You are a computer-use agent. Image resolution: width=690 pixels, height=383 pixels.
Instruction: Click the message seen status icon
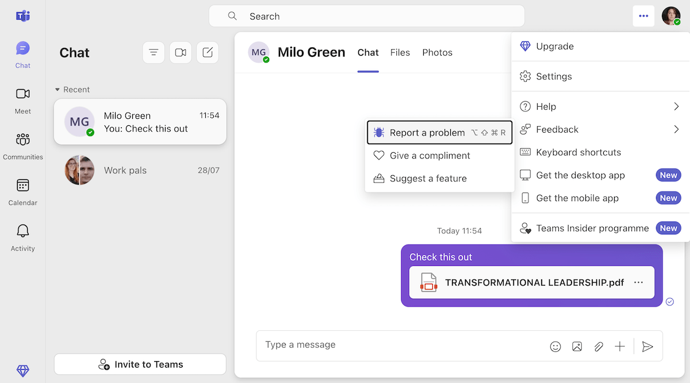coord(670,301)
